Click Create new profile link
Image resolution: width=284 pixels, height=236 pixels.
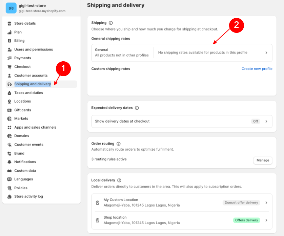point(257,69)
